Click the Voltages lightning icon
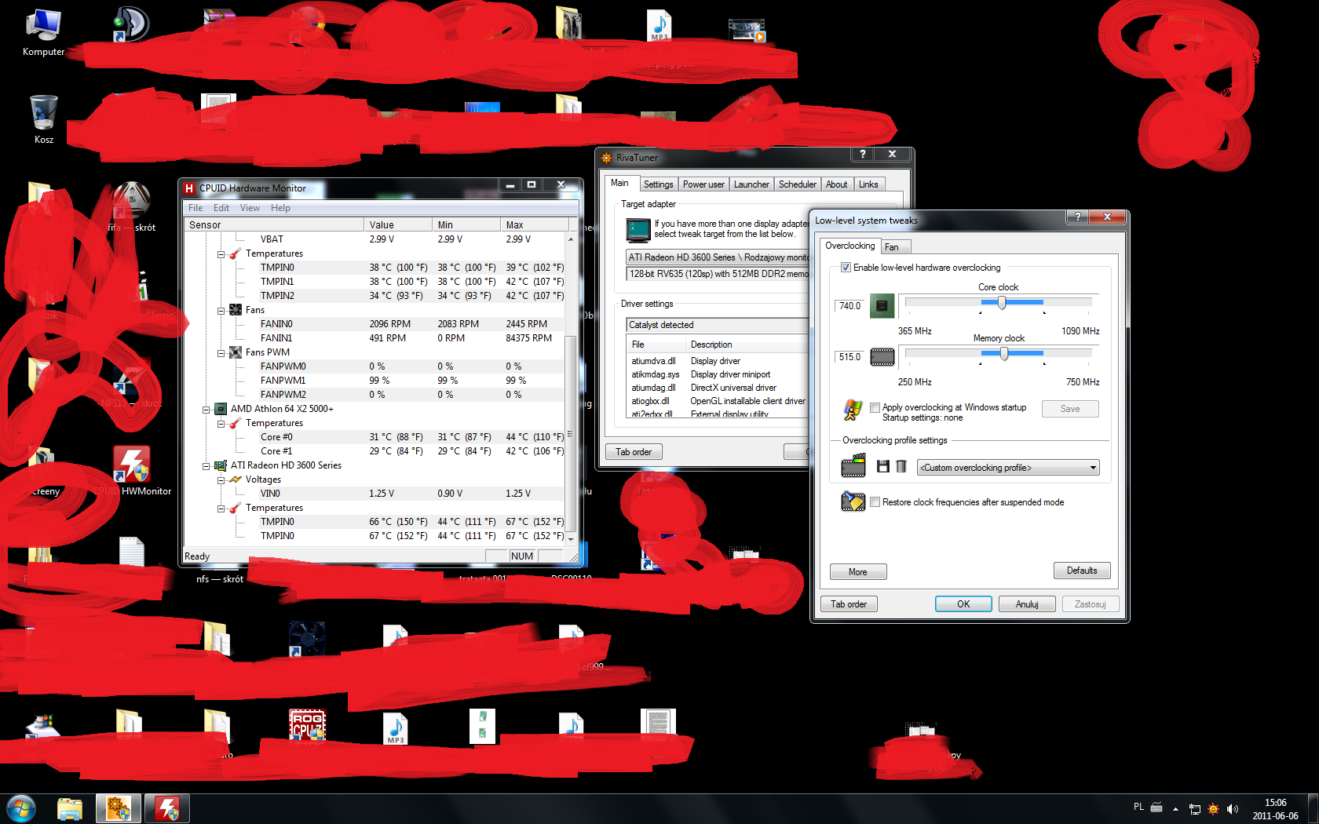Image resolution: width=1319 pixels, height=824 pixels. (236, 479)
